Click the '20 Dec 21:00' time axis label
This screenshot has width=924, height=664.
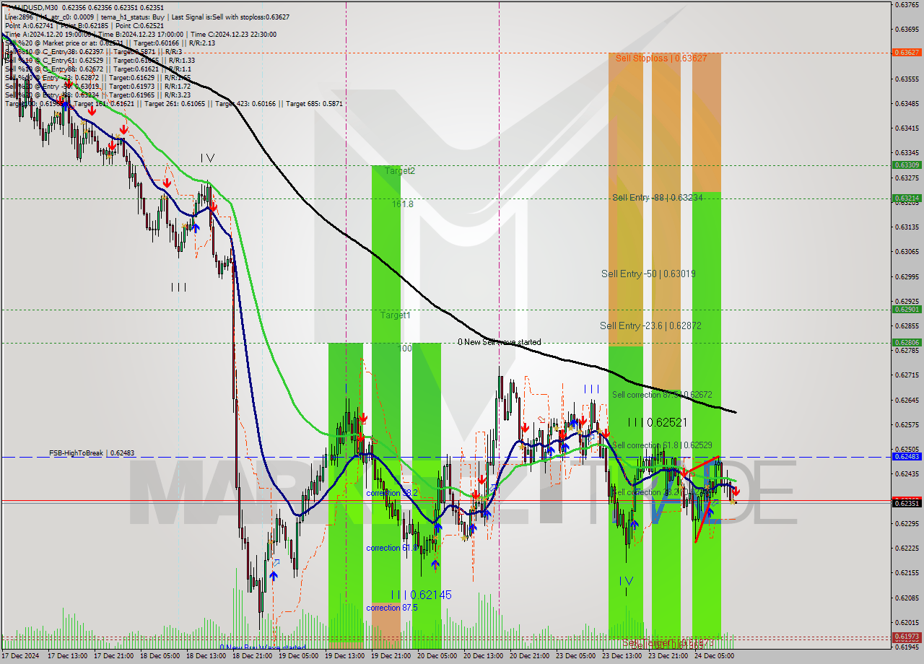pos(530,657)
